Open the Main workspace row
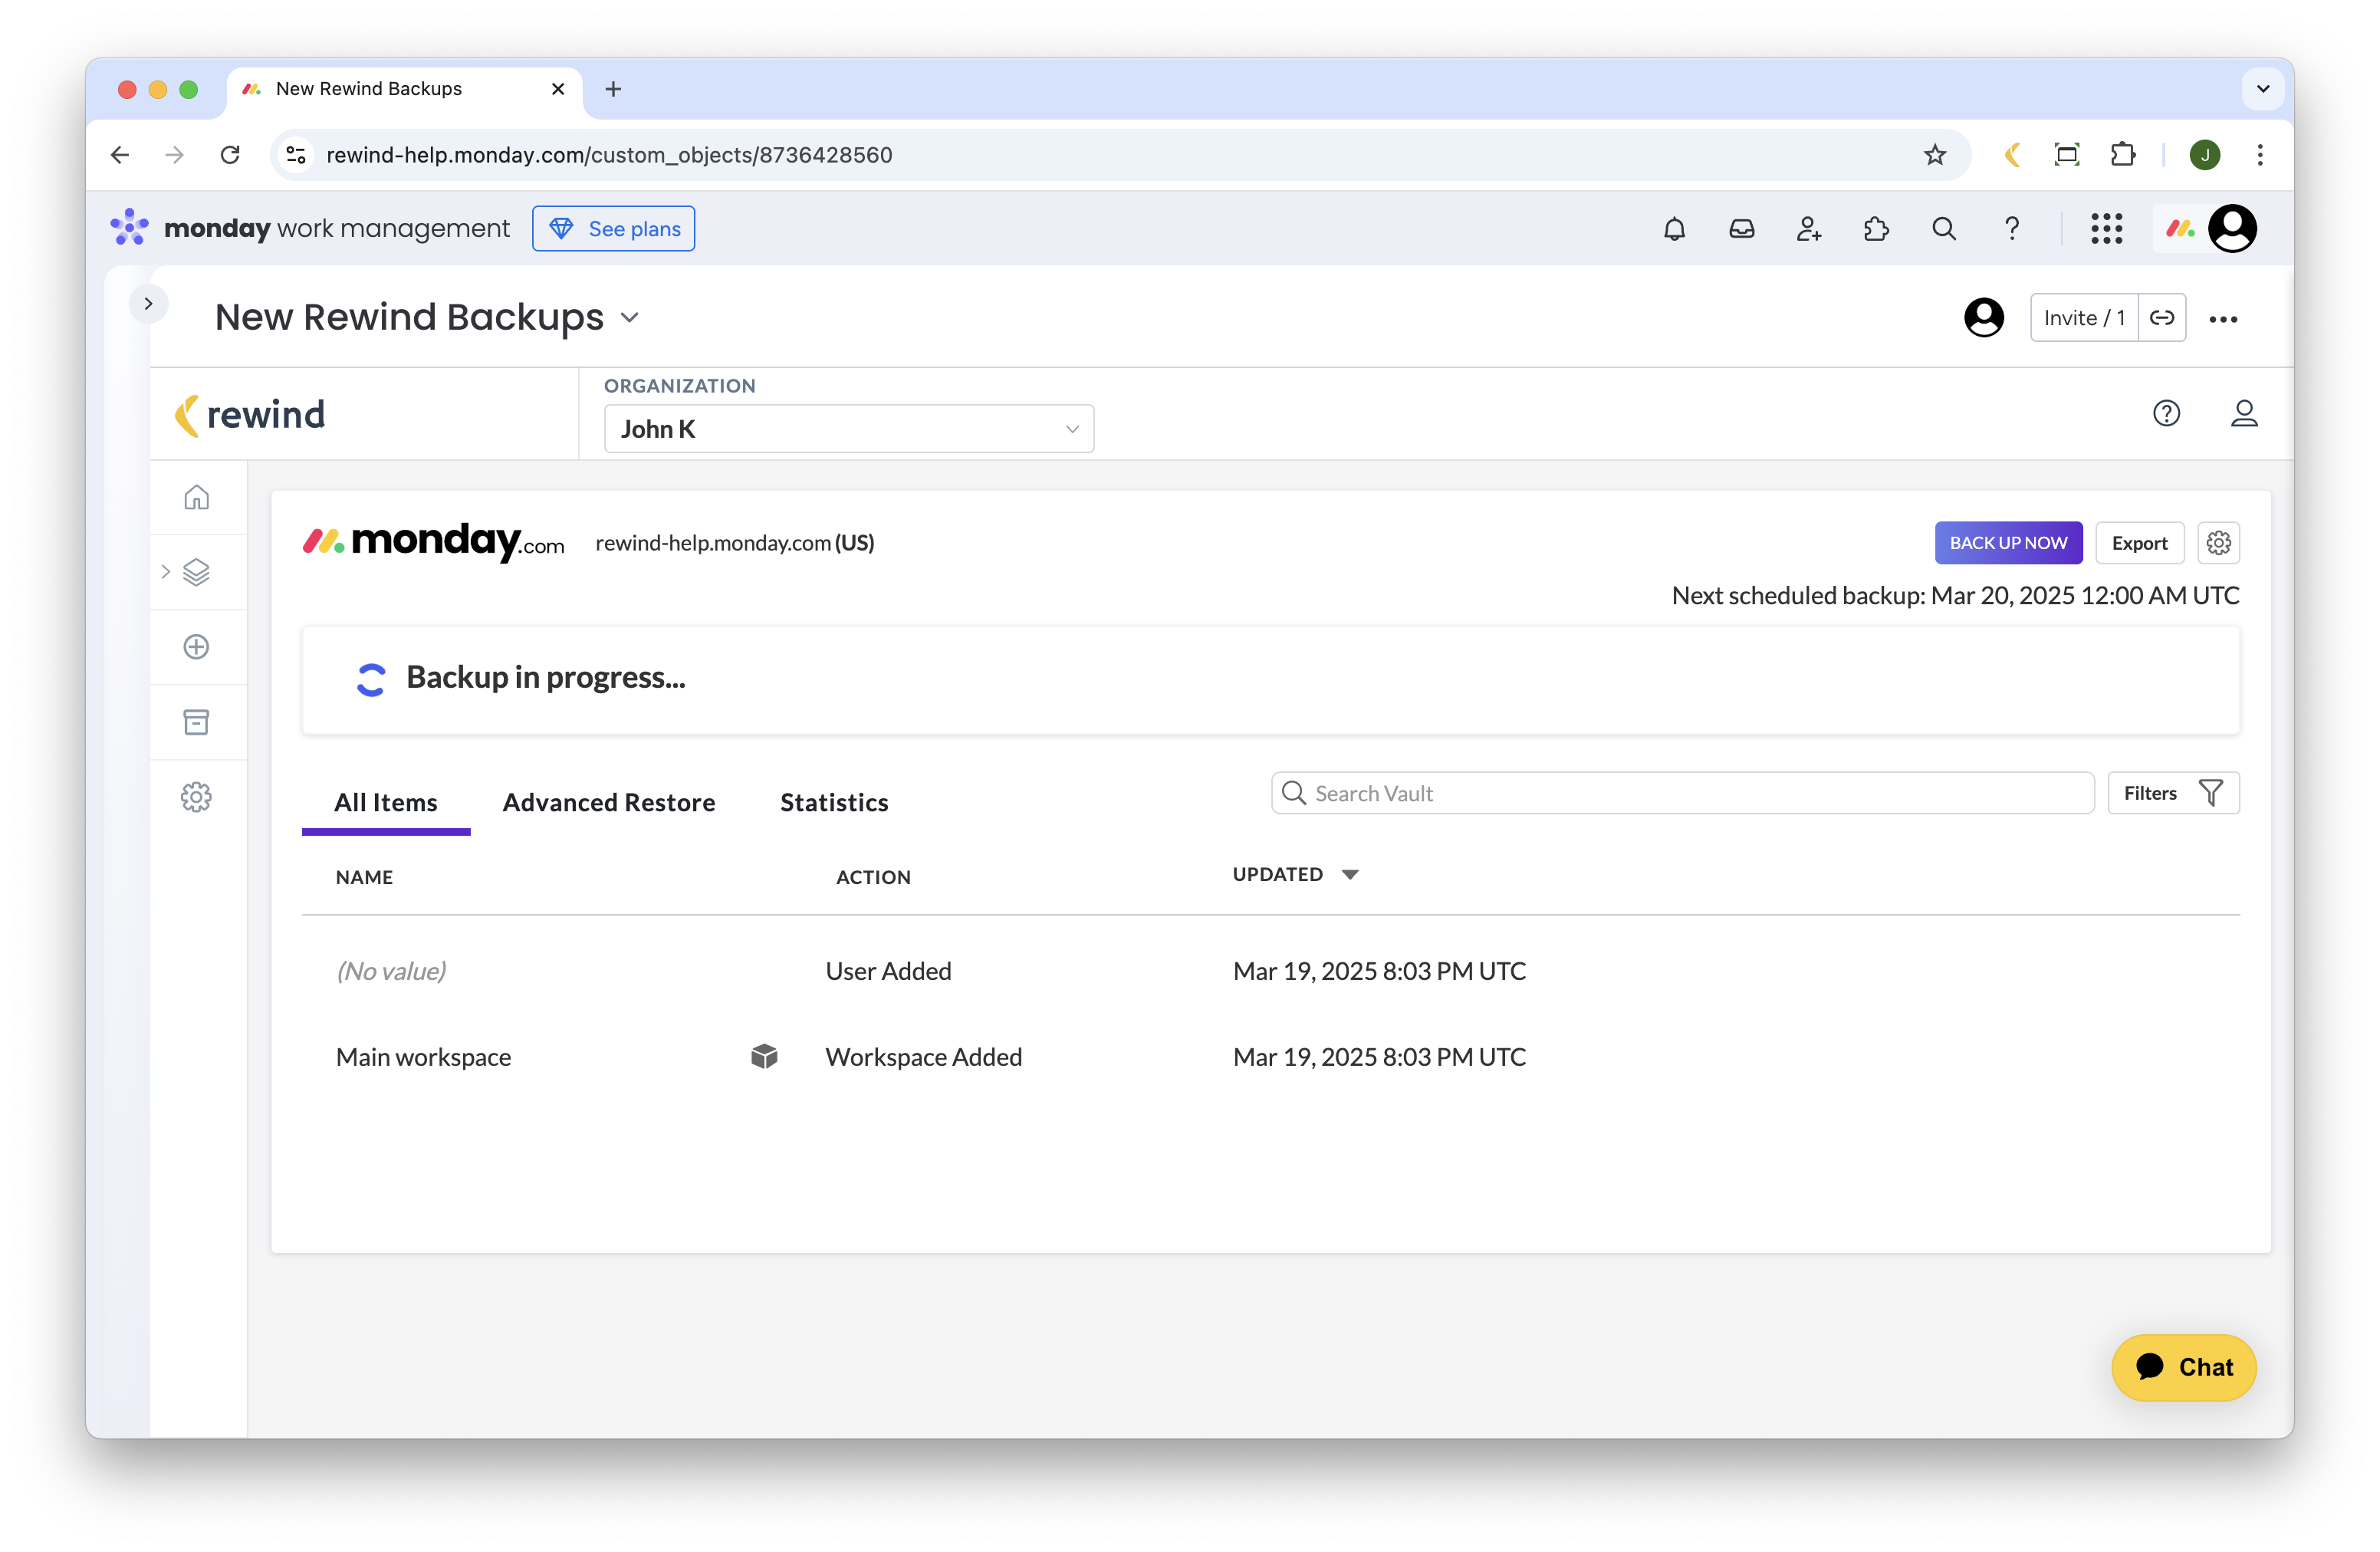The image size is (2380, 1552). [x=1270, y=1057]
